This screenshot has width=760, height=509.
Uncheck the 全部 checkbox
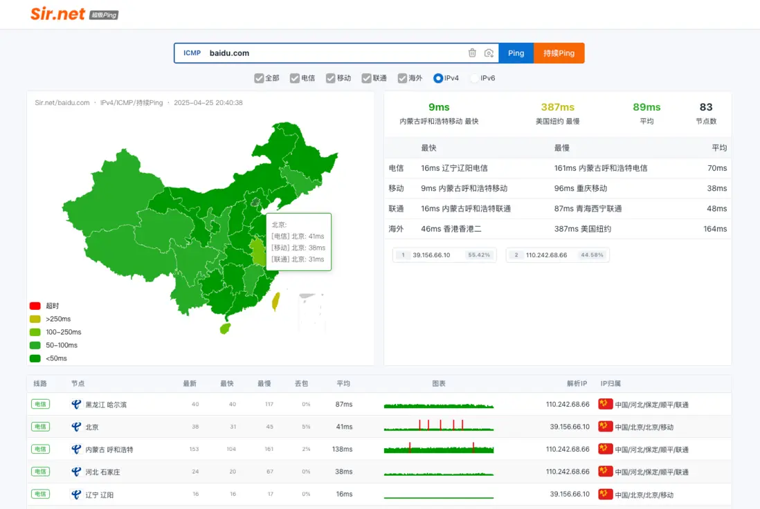pyautogui.click(x=260, y=78)
